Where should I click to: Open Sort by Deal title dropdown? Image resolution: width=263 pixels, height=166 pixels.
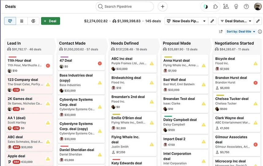[x=241, y=31]
